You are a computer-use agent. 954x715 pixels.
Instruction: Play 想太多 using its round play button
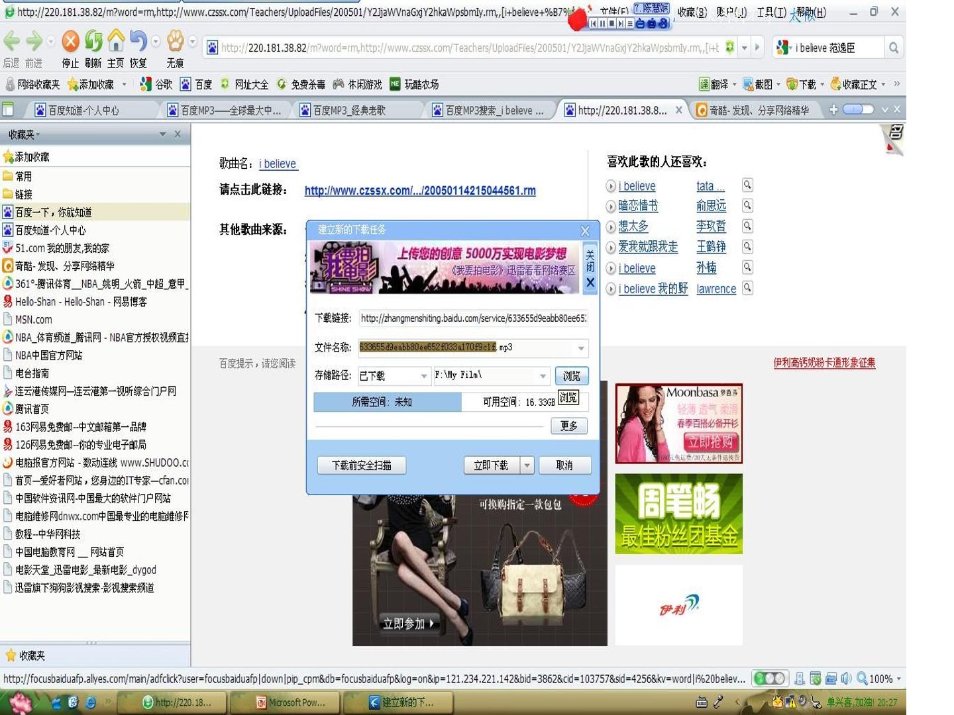(611, 226)
